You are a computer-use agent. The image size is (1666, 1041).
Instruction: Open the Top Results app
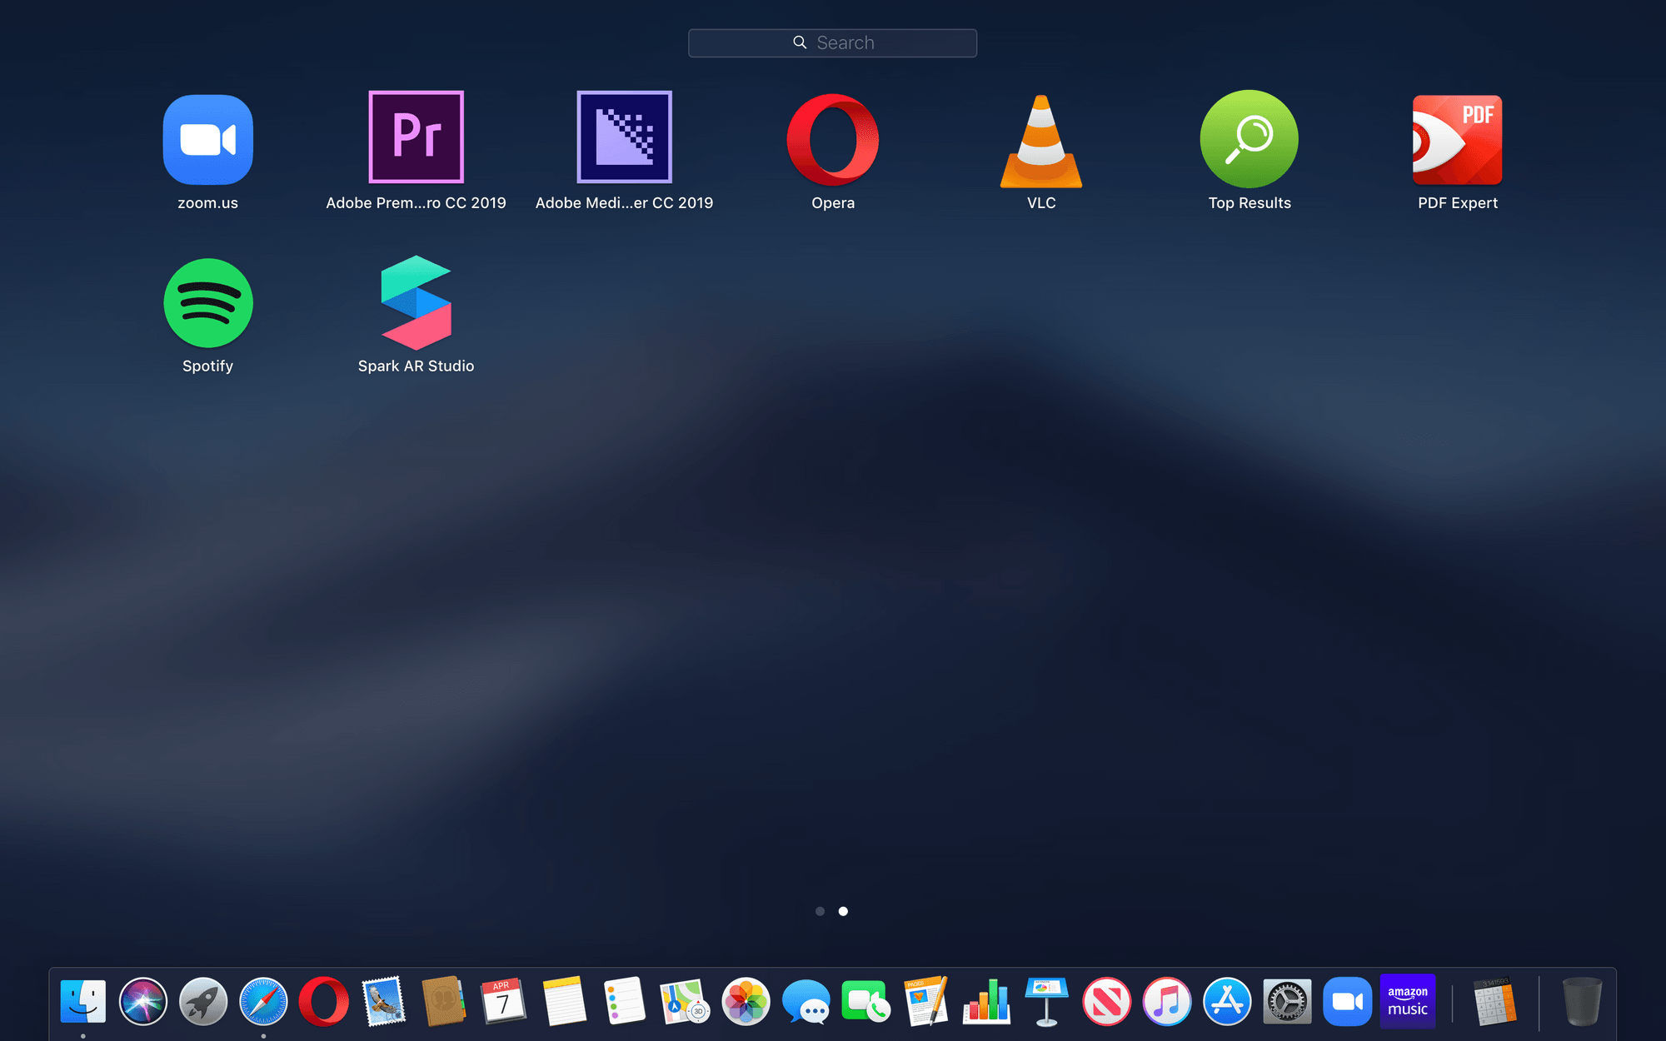(x=1249, y=139)
